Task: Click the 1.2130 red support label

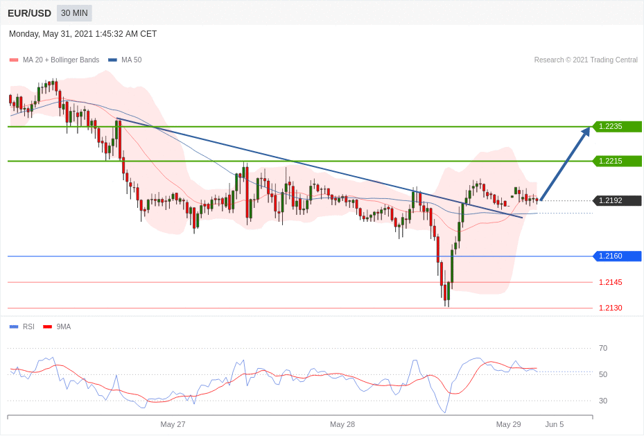Action: pyautogui.click(x=610, y=308)
